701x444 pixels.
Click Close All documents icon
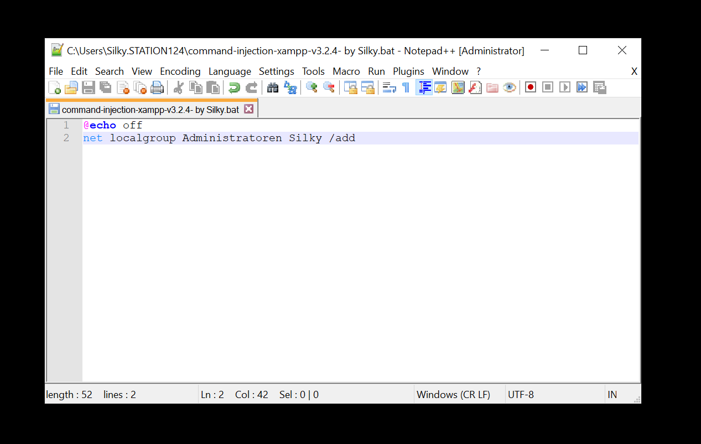click(x=141, y=87)
